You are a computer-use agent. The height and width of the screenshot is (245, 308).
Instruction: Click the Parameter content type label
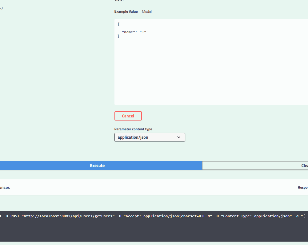coord(133,129)
